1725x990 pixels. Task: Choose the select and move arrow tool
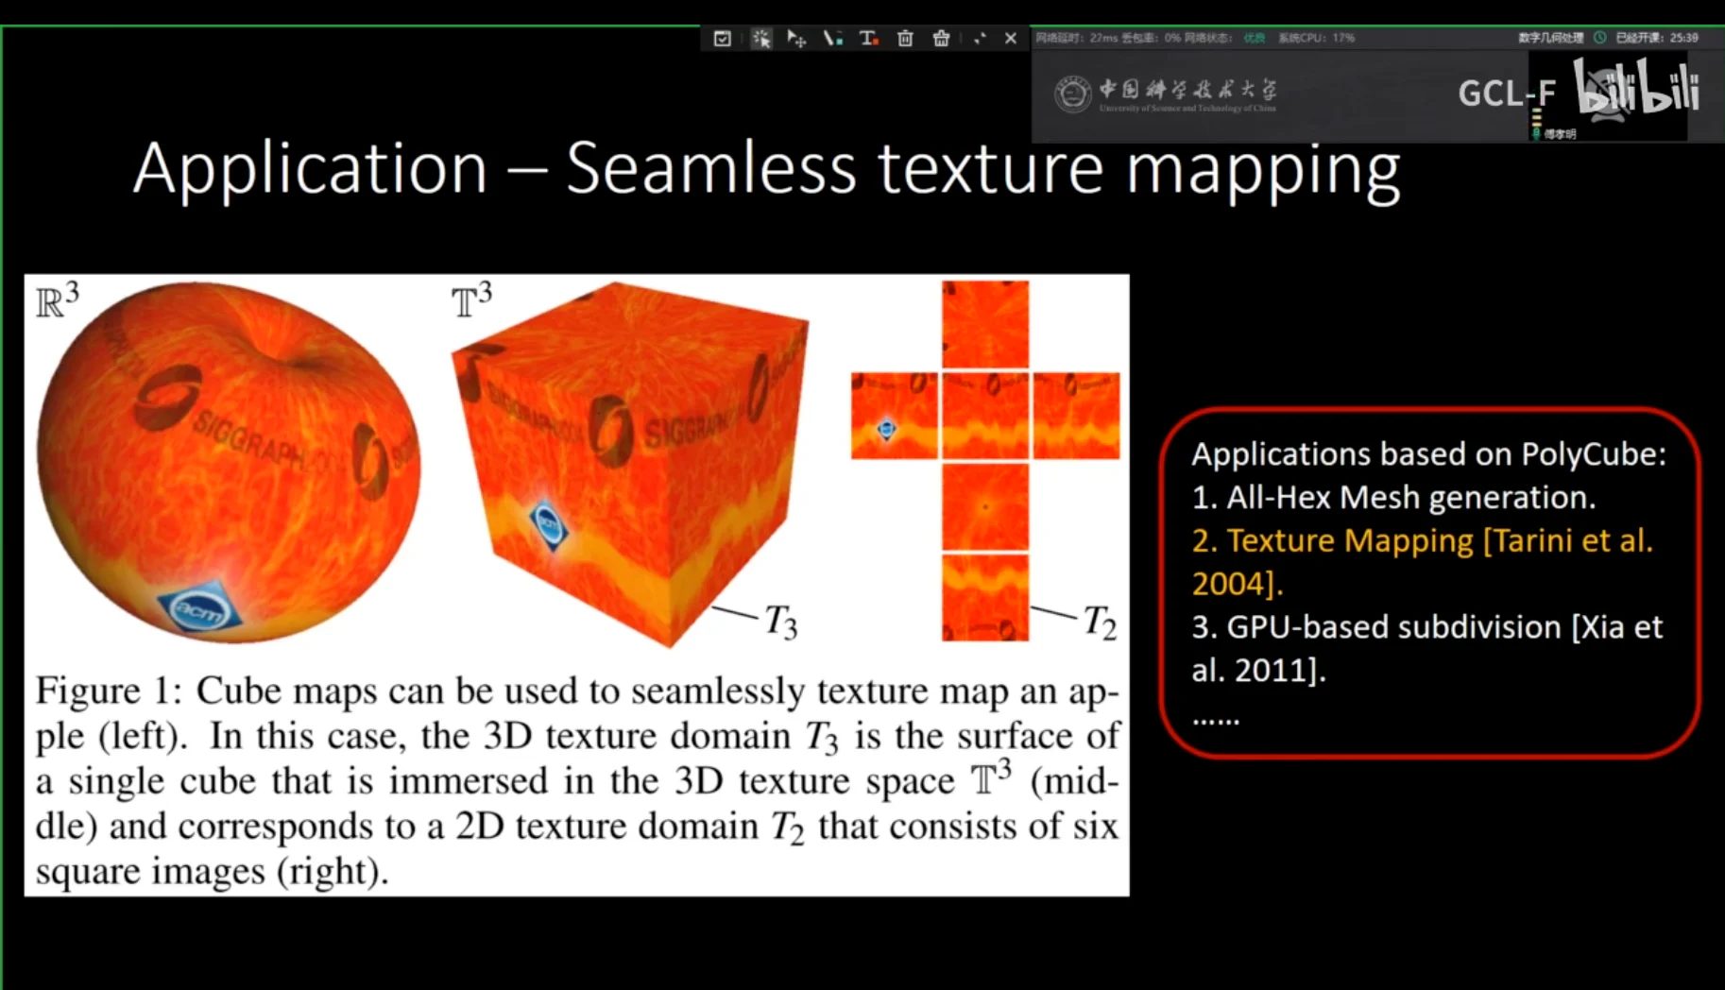tap(796, 39)
